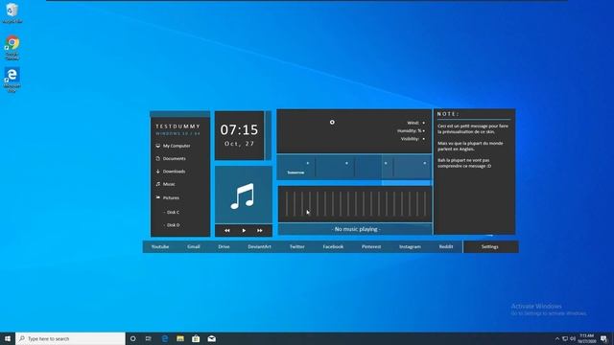The width and height of the screenshot is (614, 345).
Task: Show hidden system tray icons
Action: coord(557,338)
